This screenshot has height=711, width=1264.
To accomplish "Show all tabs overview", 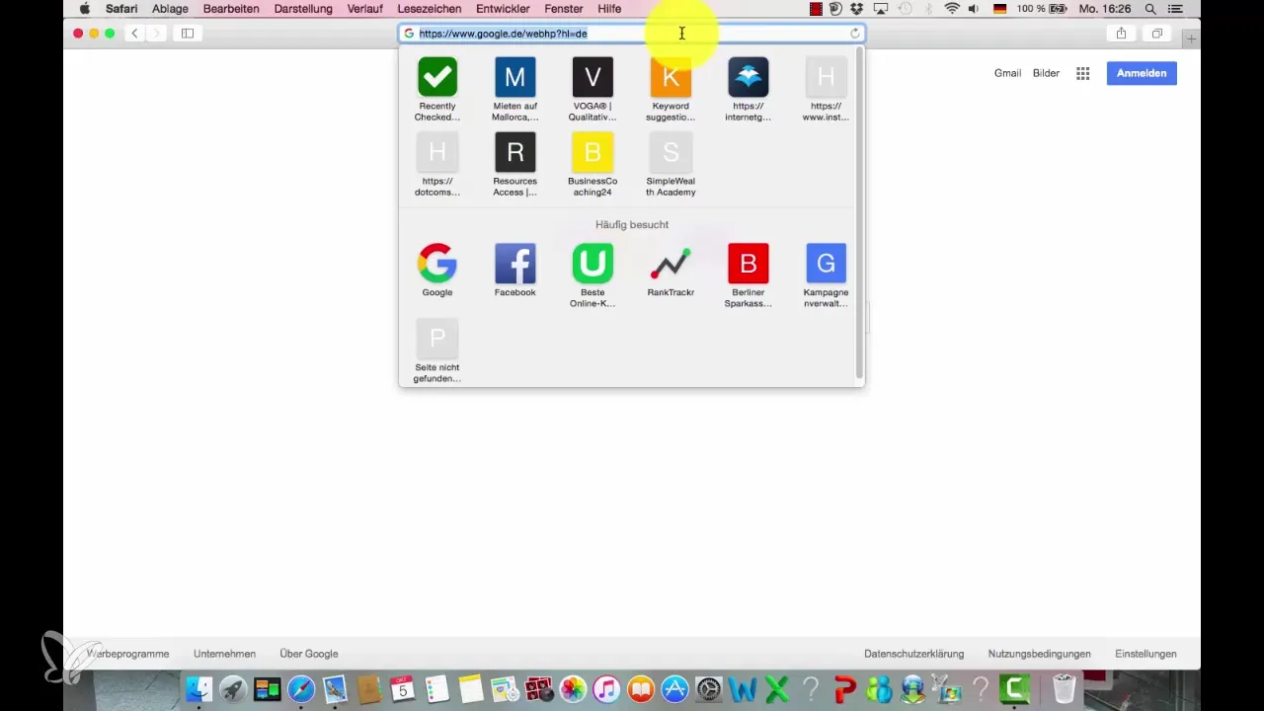I will pyautogui.click(x=1156, y=34).
